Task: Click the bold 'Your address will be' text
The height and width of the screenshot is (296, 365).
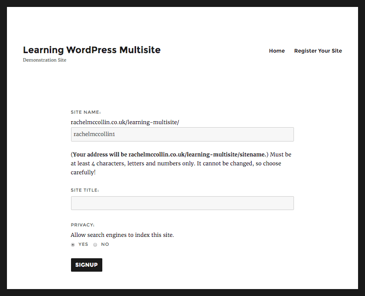Action: coord(100,154)
